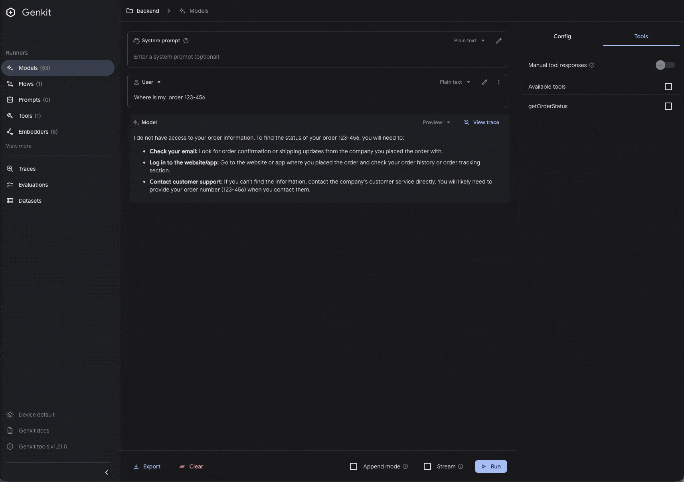Collapse the sidebar with the chevron icon
684x482 pixels.
tap(107, 472)
